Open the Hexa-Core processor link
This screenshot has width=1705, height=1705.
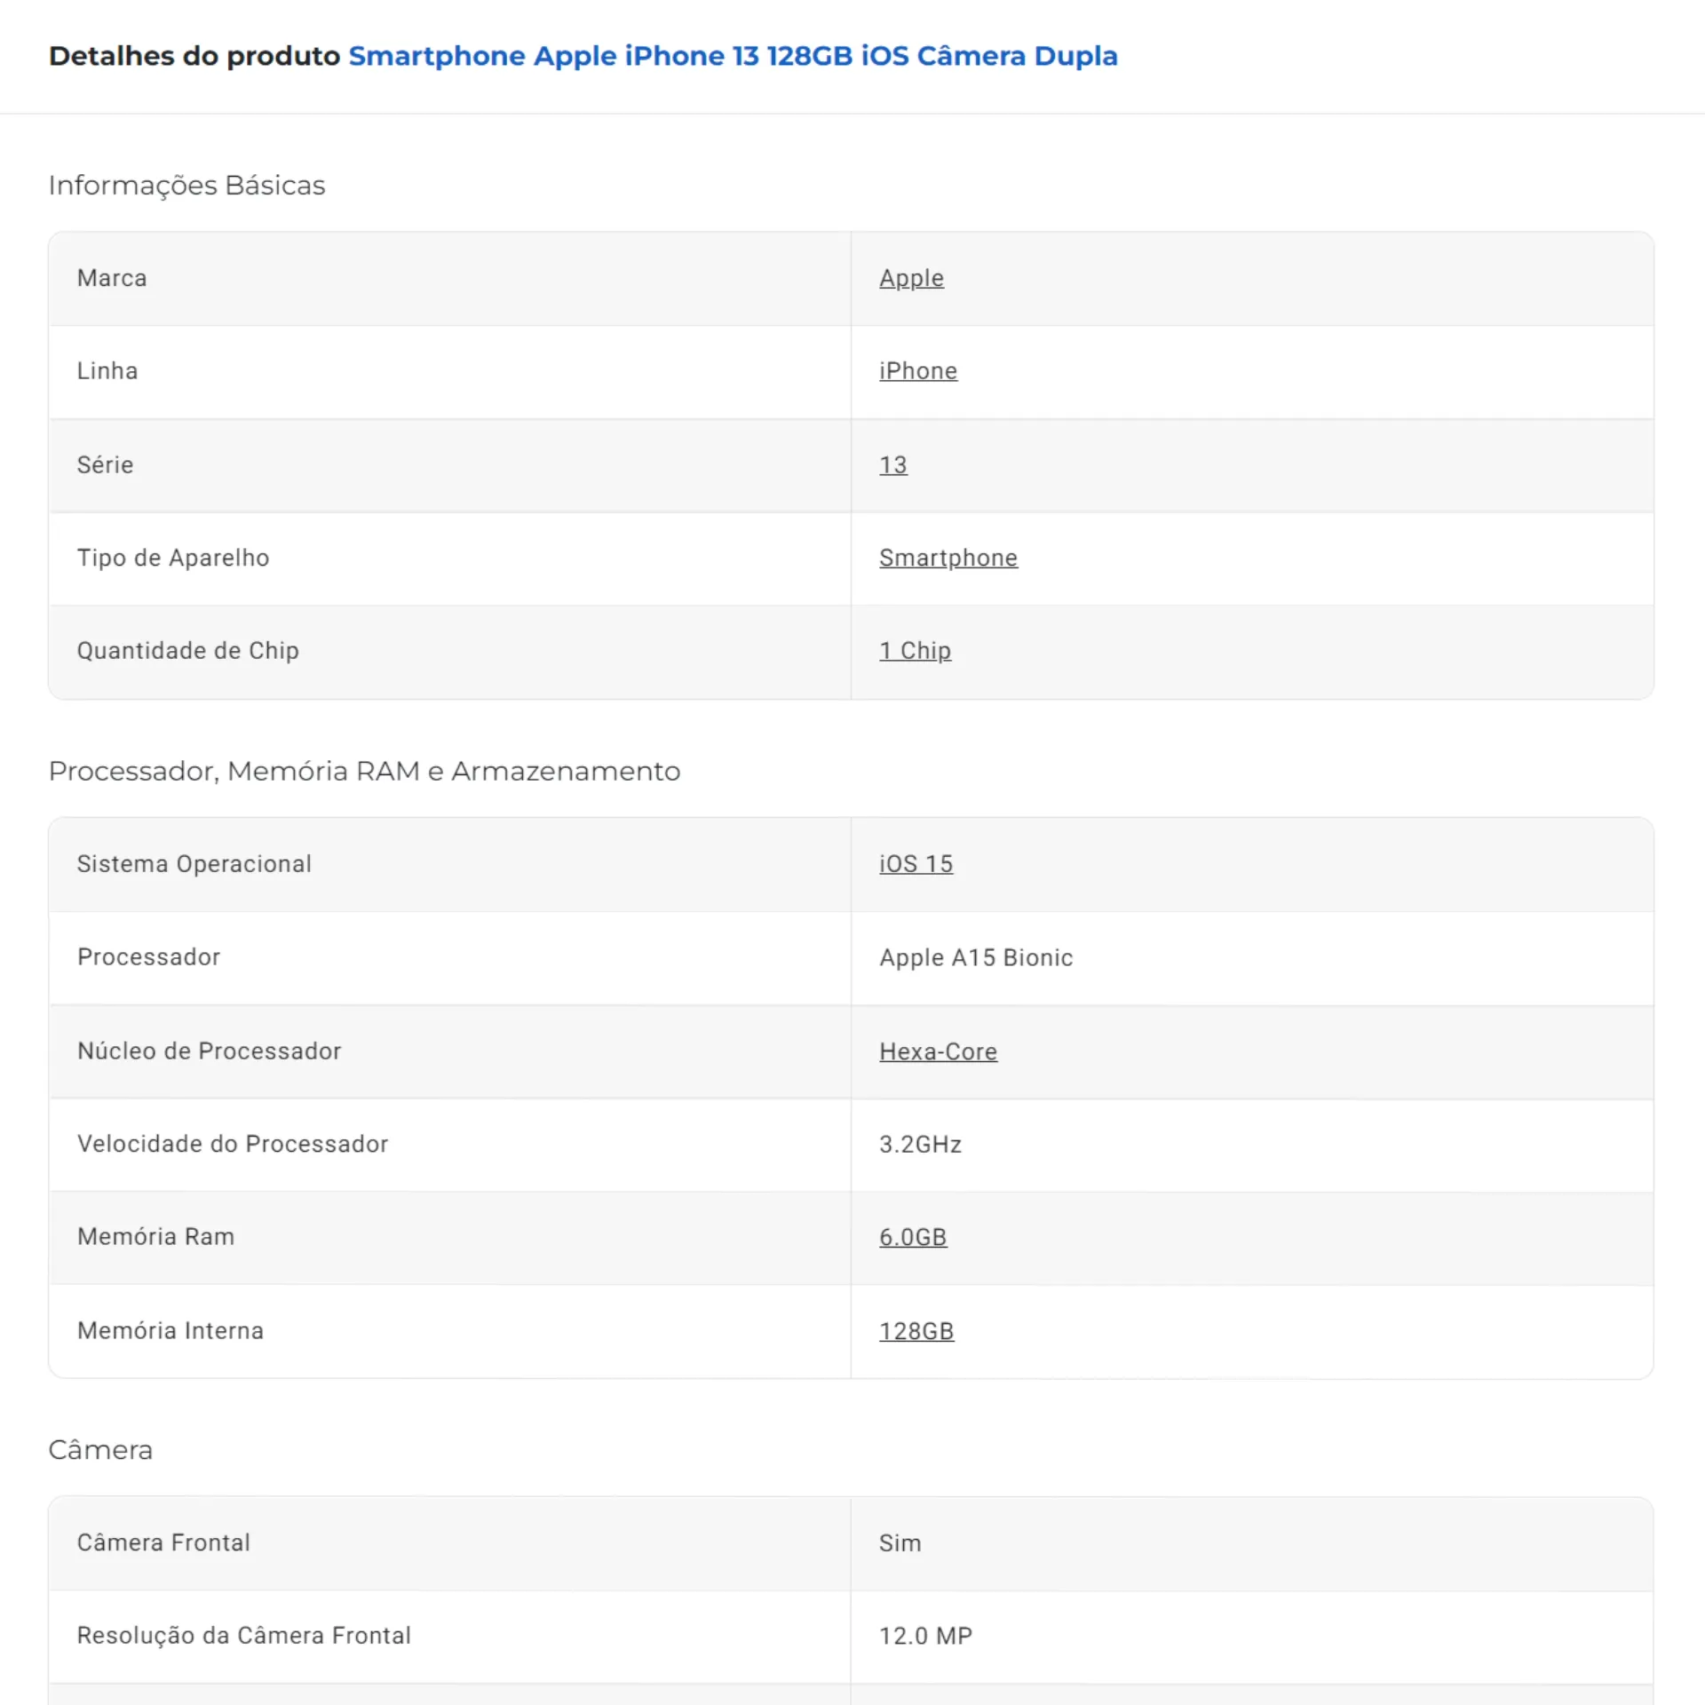(x=938, y=1051)
